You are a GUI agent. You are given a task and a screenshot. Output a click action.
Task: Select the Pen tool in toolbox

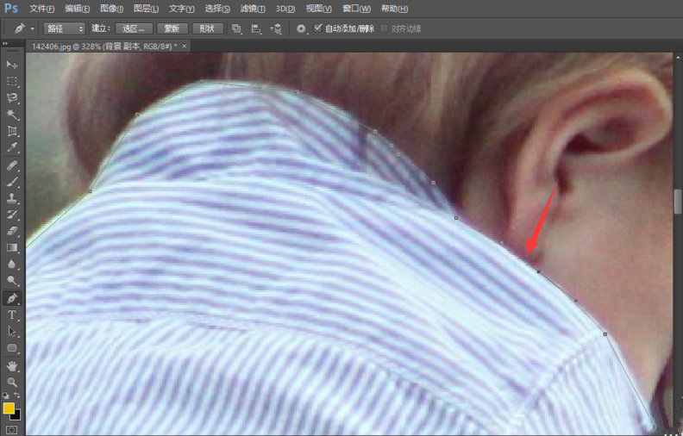click(12, 298)
